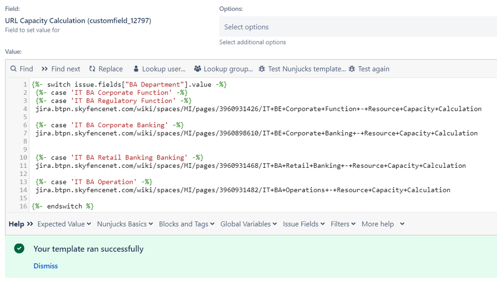The width and height of the screenshot is (497, 286).
Task: Click the endswitch line 16
Action: 63,206
